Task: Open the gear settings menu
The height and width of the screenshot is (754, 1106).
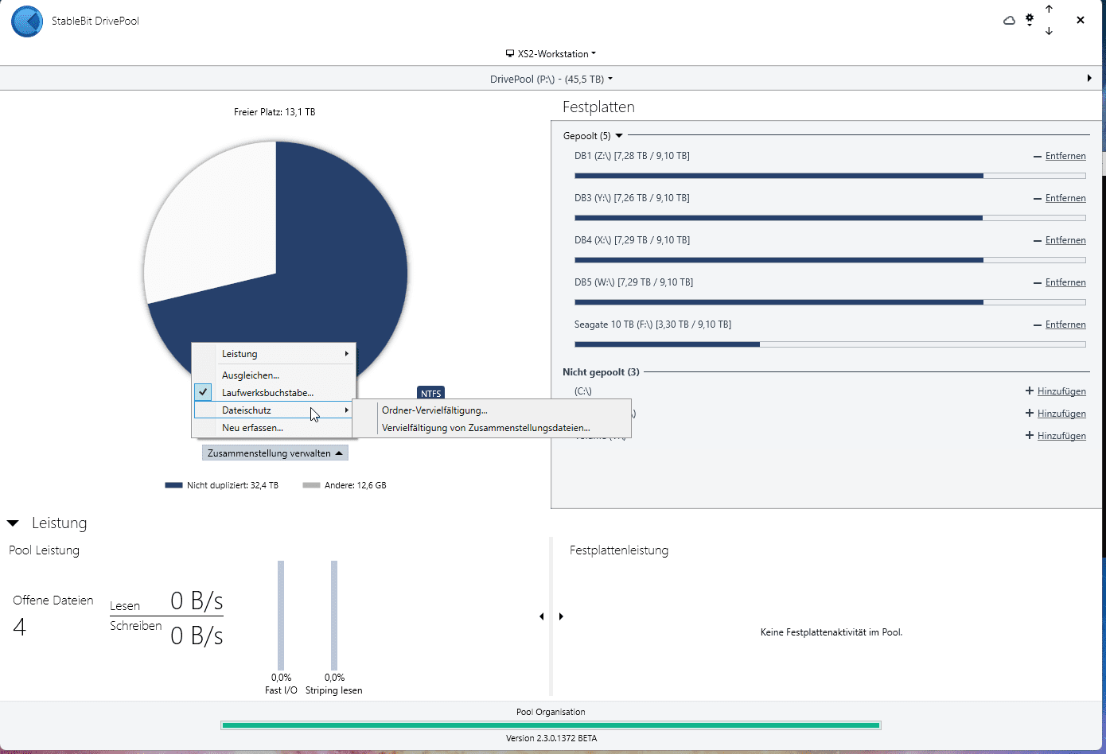Action: (x=1030, y=20)
